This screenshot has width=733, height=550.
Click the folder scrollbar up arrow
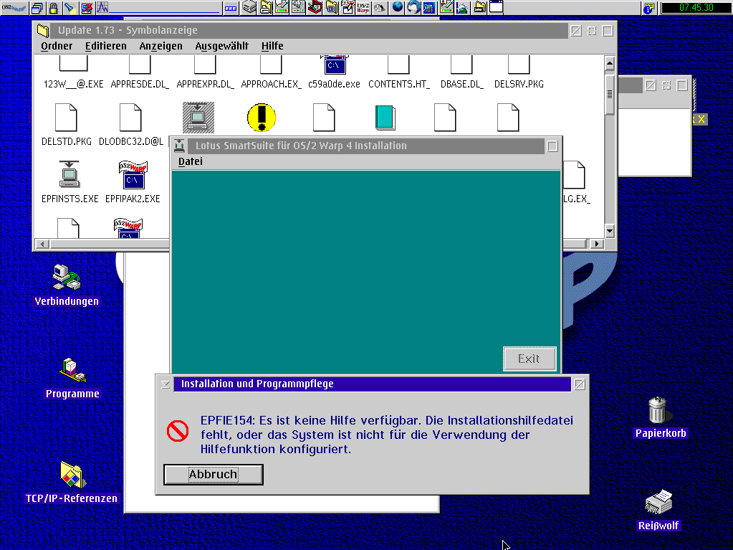pos(609,62)
